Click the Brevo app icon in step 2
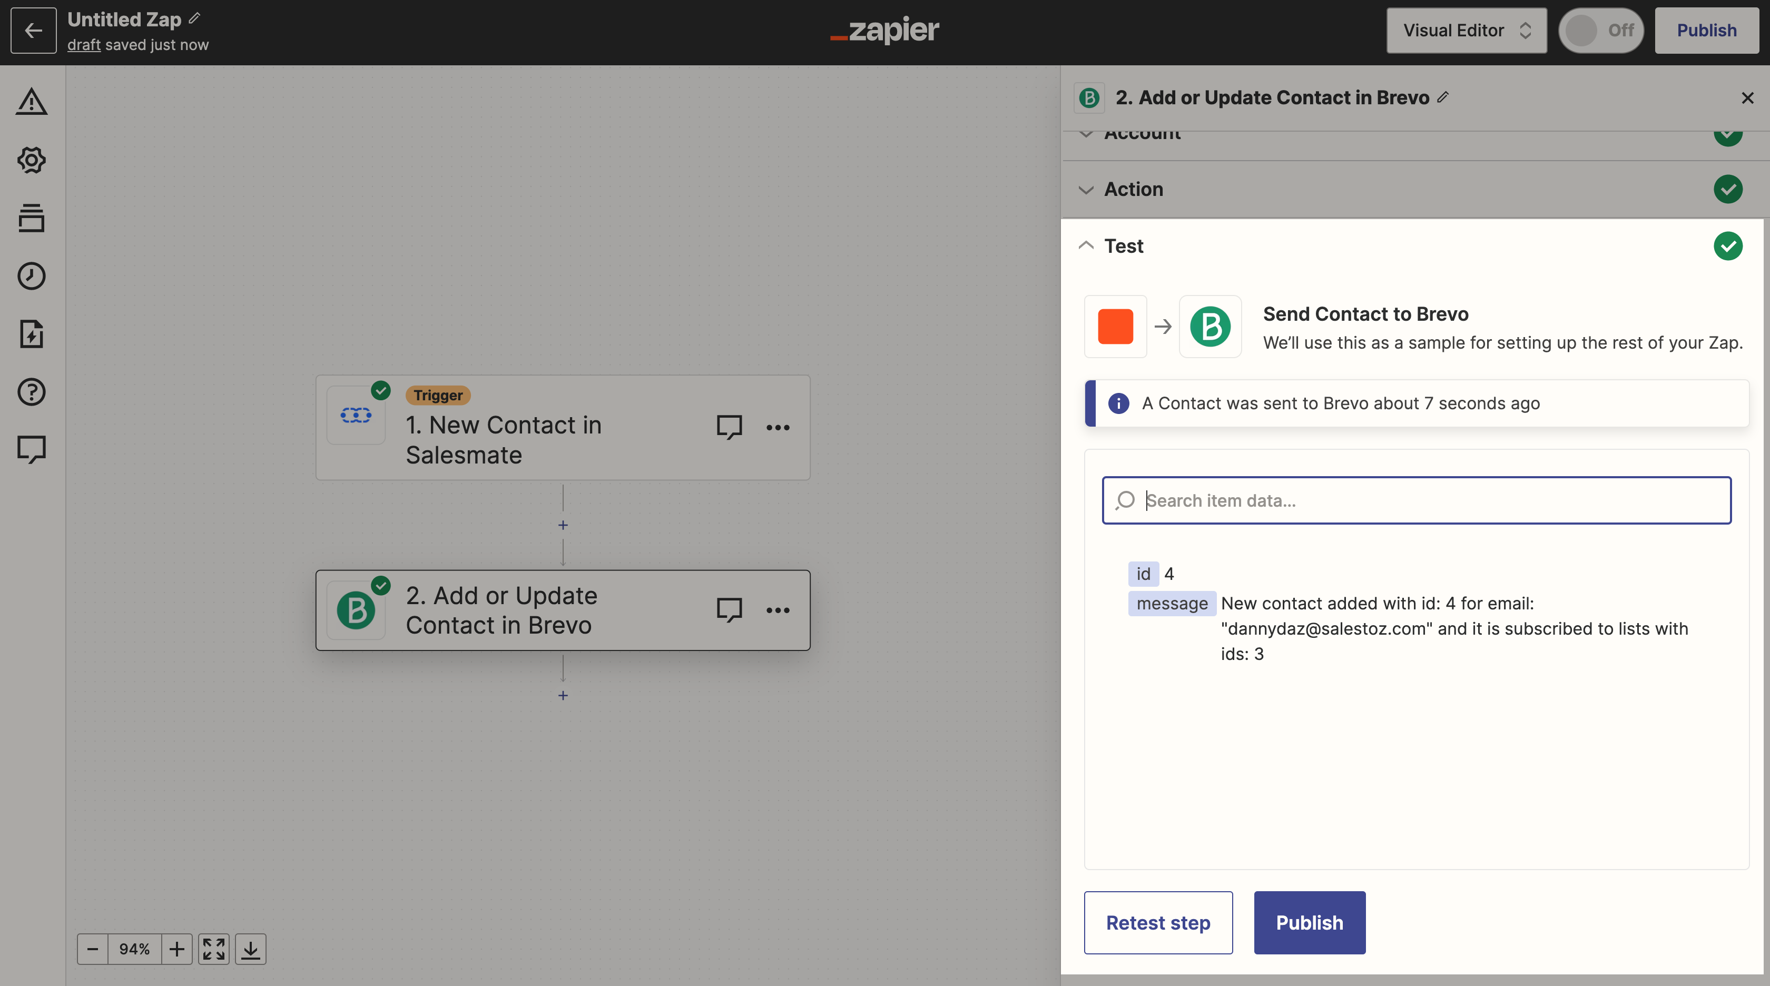Screen dimensions: 1770x986 356,610
